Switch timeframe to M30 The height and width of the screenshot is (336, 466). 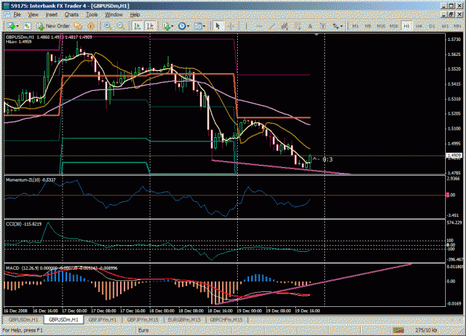[394, 26]
